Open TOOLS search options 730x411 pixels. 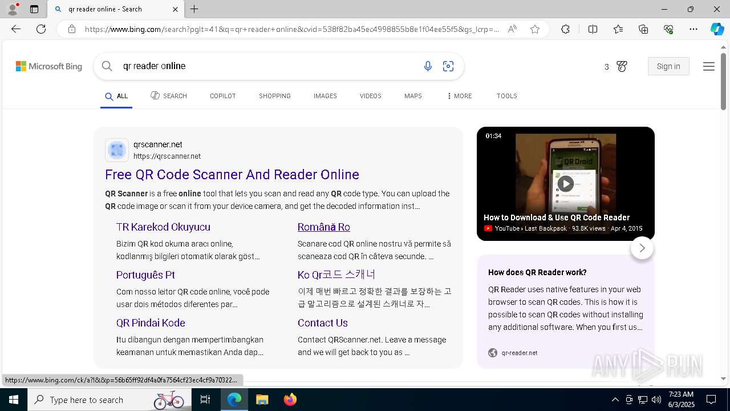click(507, 96)
